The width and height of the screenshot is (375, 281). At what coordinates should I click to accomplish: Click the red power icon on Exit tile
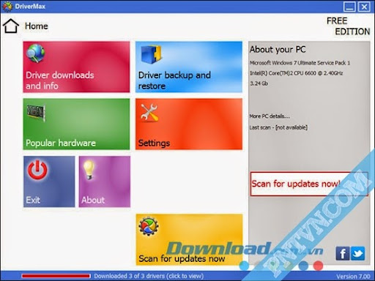37,170
